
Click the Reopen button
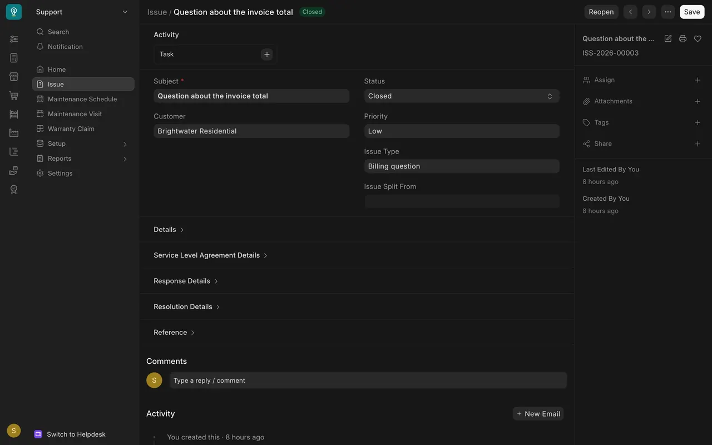click(x=601, y=12)
